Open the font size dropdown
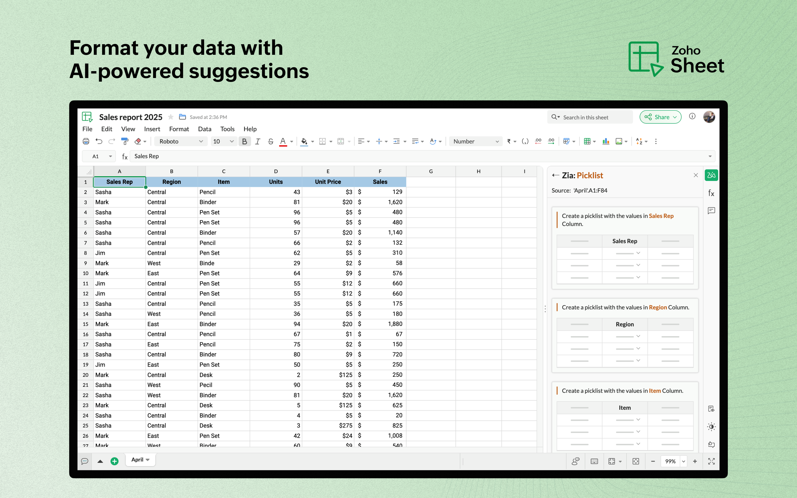The image size is (797, 498). click(x=224, y=141)
